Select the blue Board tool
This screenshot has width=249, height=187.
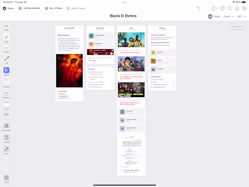point(6,71)
